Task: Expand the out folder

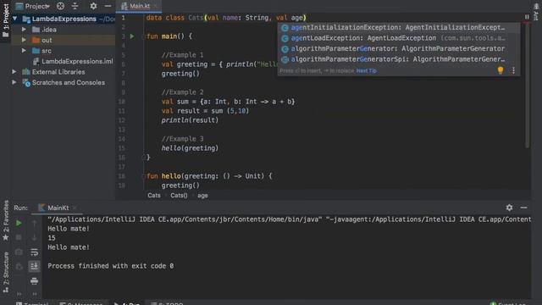Action: coord(24,40)
